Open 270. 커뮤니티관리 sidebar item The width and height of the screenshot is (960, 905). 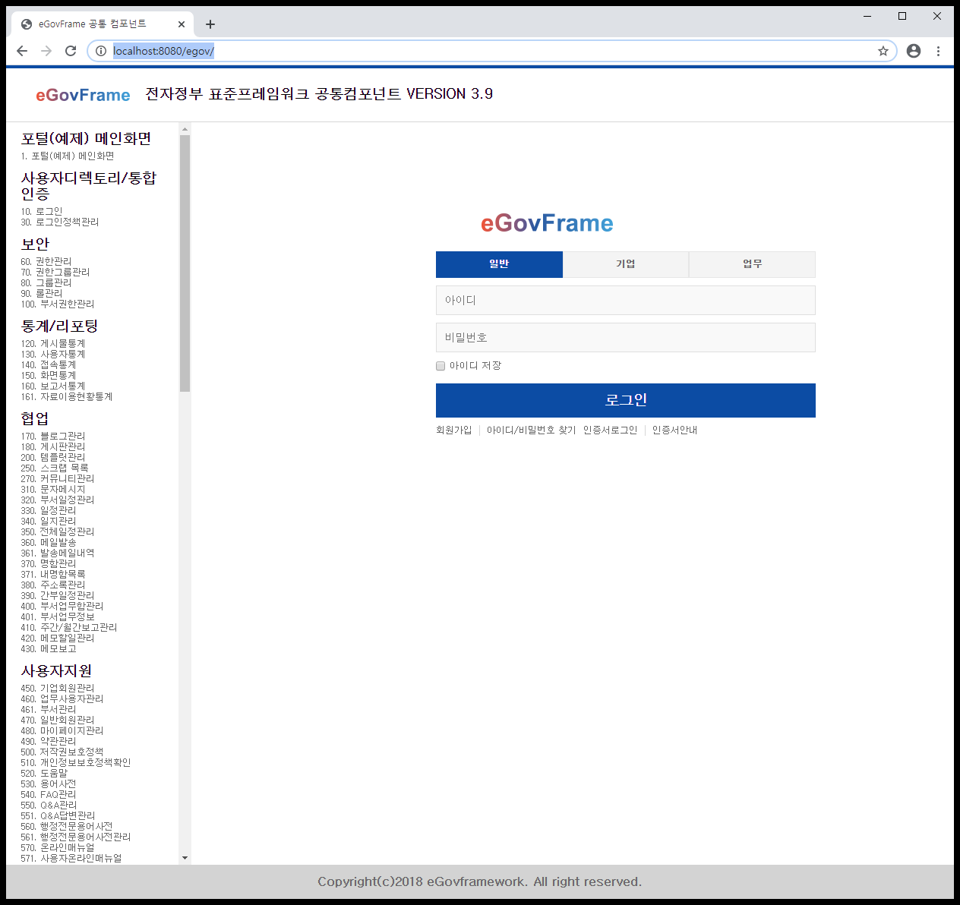pos(58,478)
